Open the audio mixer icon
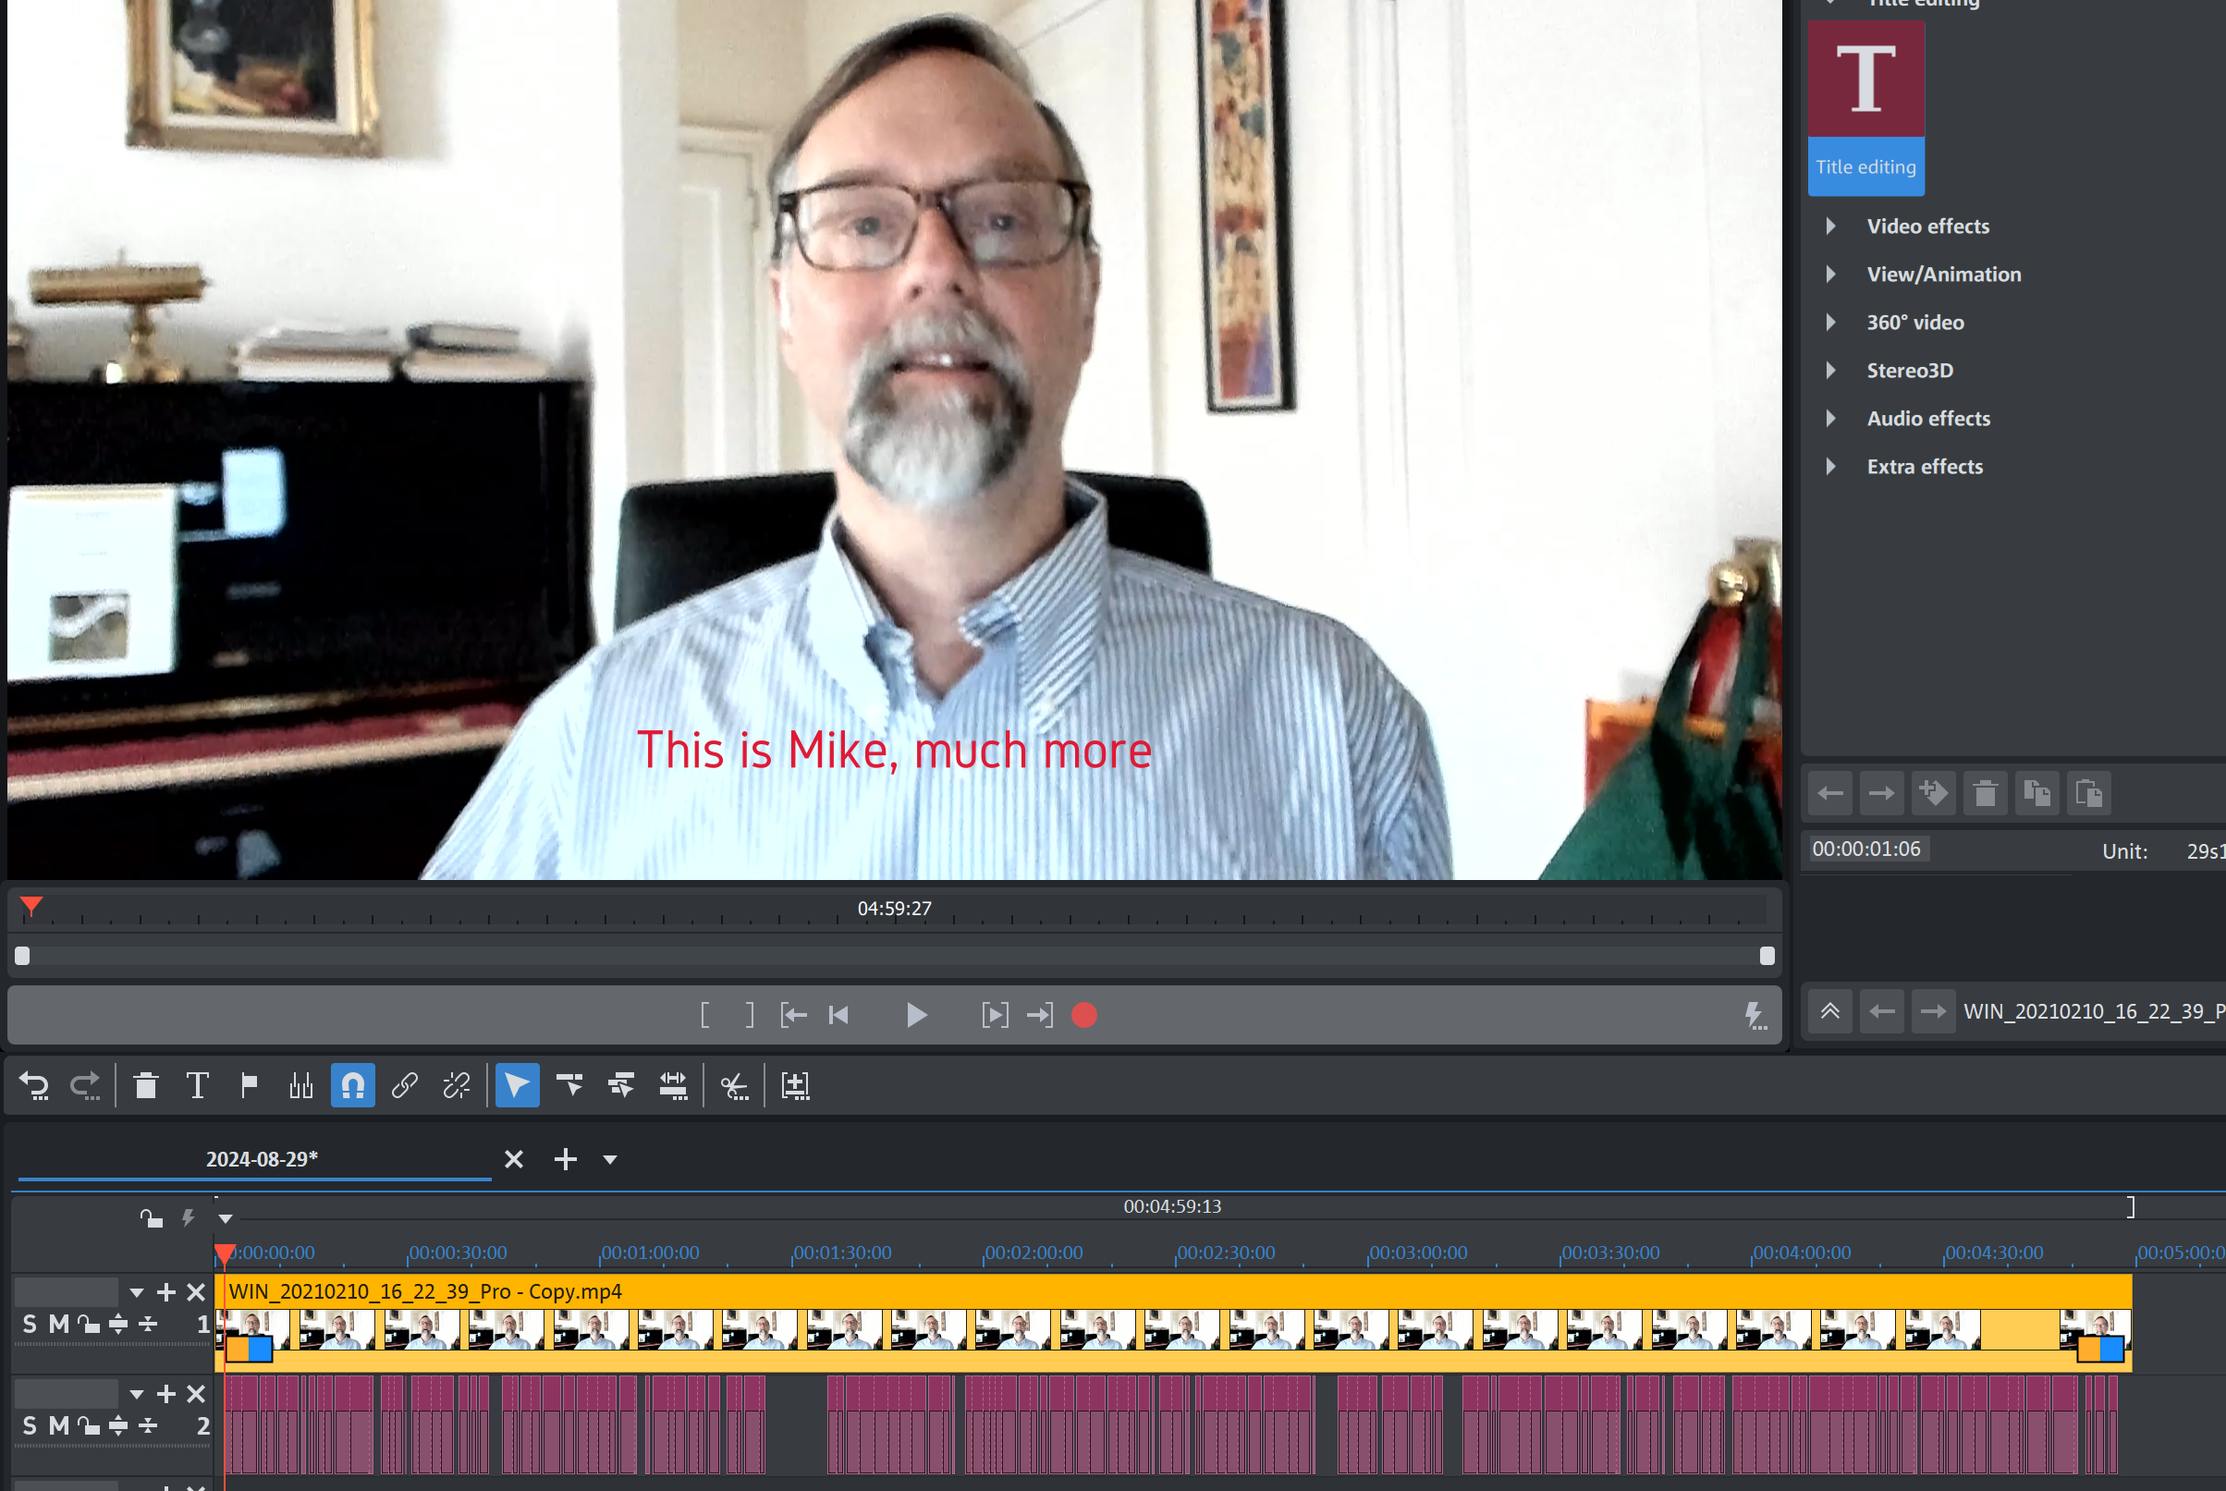2226x1491 pixels. pos(300,1085)
